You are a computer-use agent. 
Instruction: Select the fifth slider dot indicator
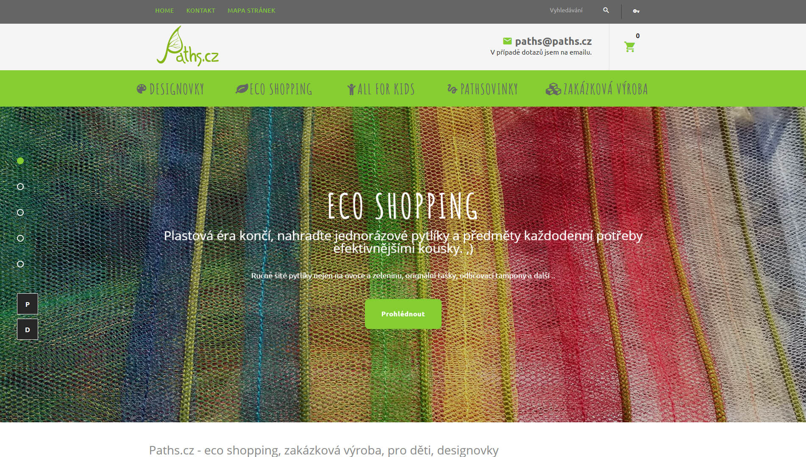point(20,264)
